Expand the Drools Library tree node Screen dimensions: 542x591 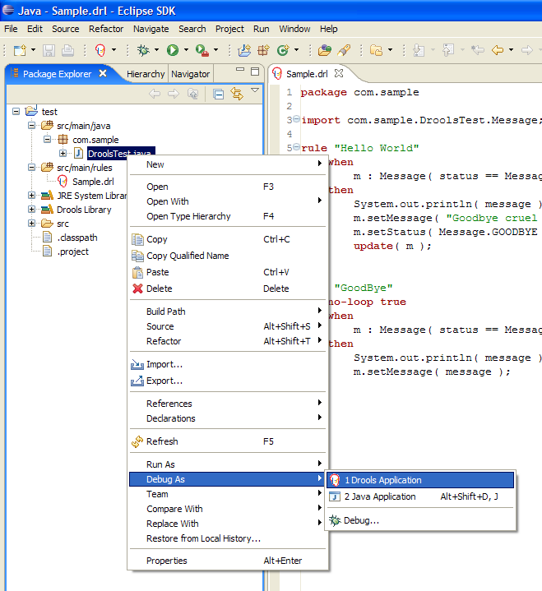[32, 210]
